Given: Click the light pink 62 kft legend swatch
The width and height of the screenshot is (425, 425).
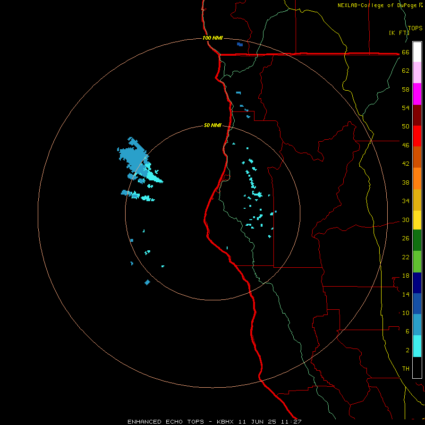Looking at the screenshot, I should 417,73.
